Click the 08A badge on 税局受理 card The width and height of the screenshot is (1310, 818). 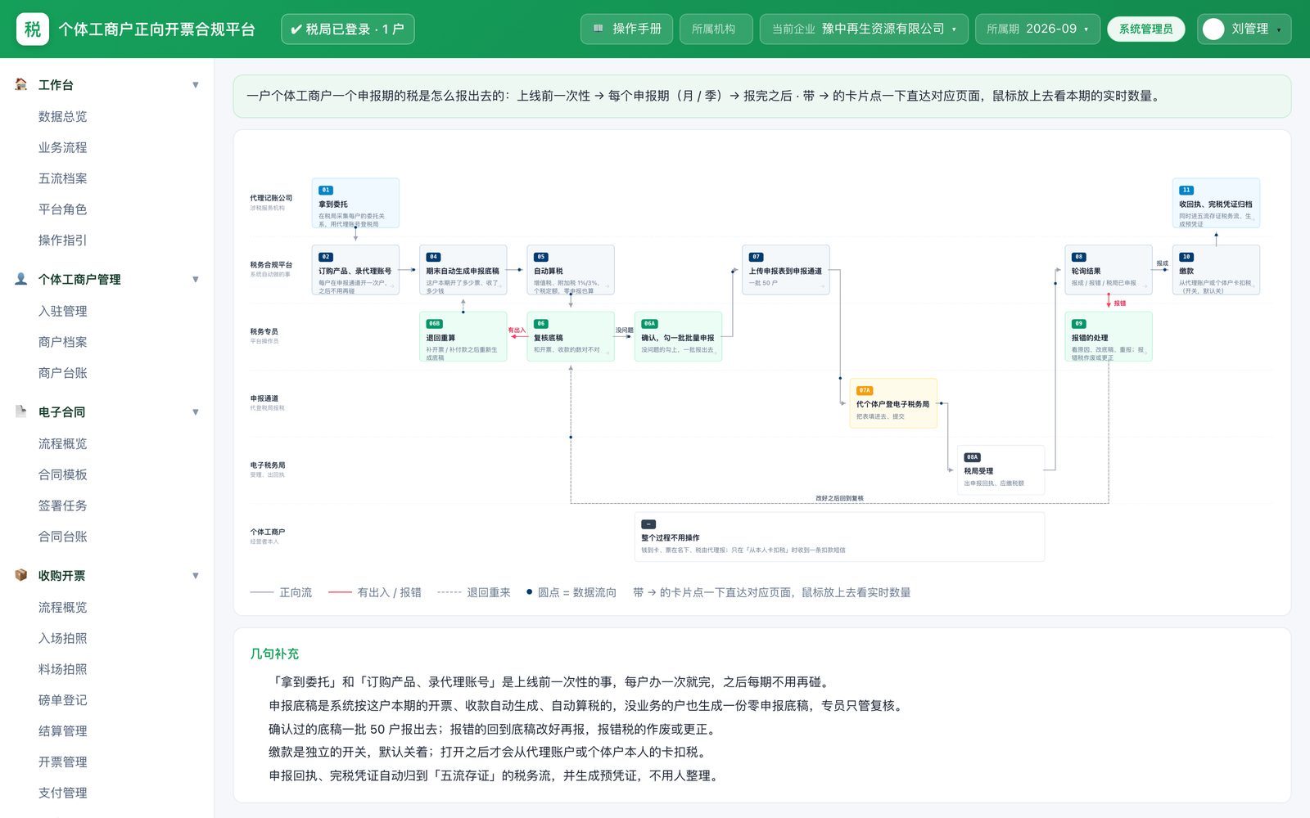coord(972,457)
